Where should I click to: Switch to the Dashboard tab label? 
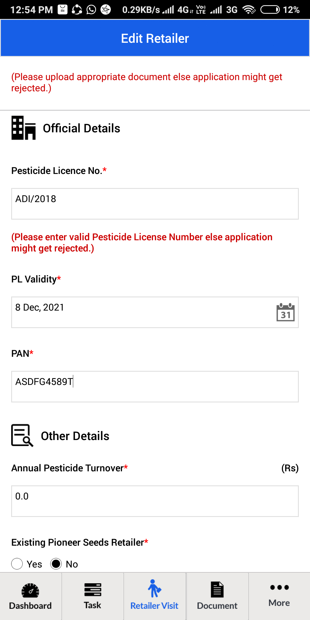tap(30, 606)
